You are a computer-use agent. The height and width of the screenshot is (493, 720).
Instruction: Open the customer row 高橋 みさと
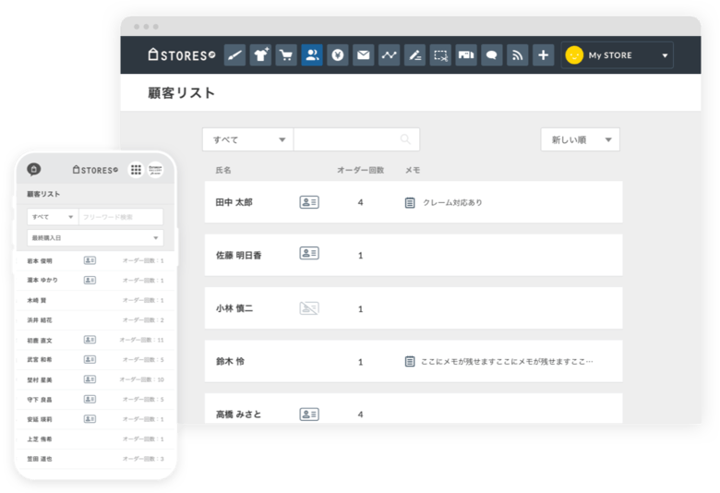click(414, 408)
